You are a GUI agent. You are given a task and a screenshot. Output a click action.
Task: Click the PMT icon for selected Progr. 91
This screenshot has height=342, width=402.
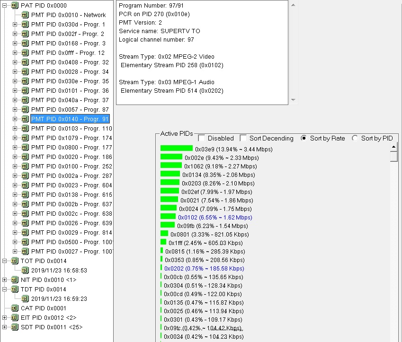point(25,119)
